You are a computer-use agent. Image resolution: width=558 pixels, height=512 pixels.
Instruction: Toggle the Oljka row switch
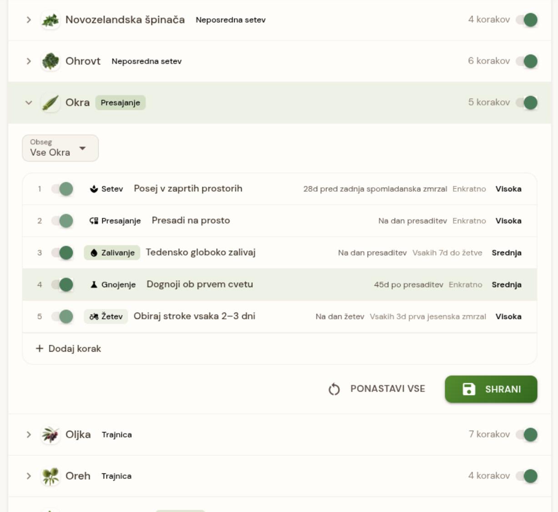click(x=527, y=435)
